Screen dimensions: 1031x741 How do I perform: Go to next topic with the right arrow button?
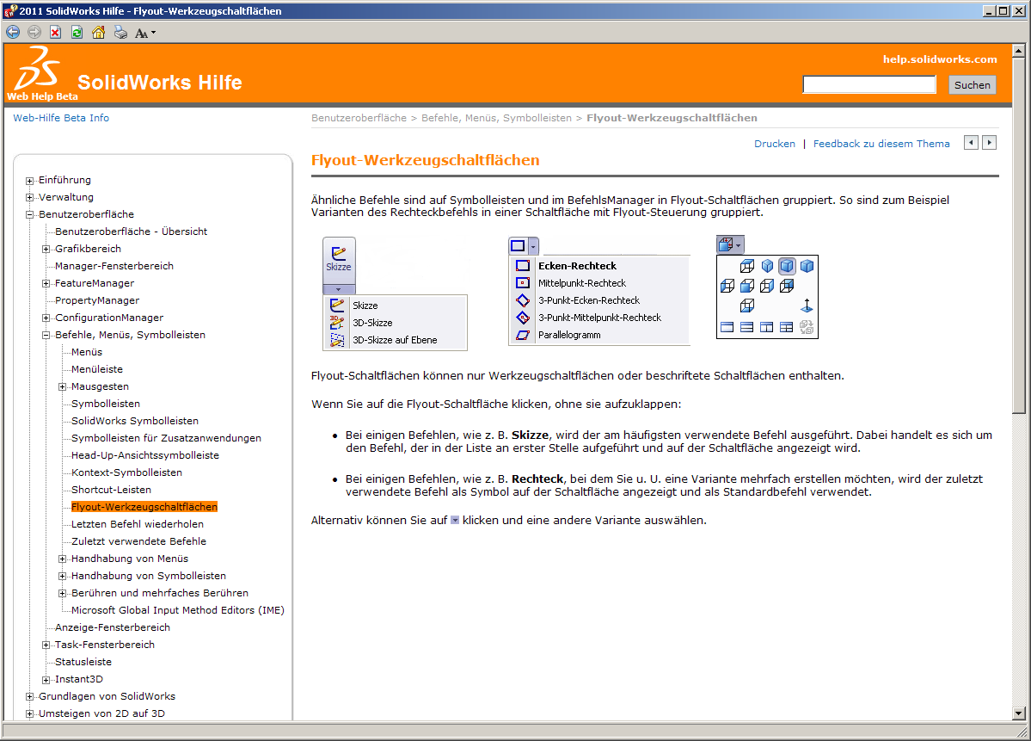pyautogui.click(x=989, y=143)
